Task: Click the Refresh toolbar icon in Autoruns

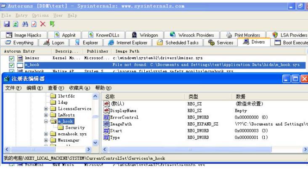Action: coord(16,24)
